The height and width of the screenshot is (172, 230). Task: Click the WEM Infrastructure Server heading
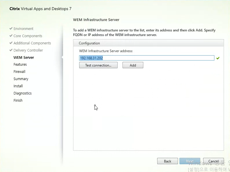pyautogui.click(x=96, y=20)
